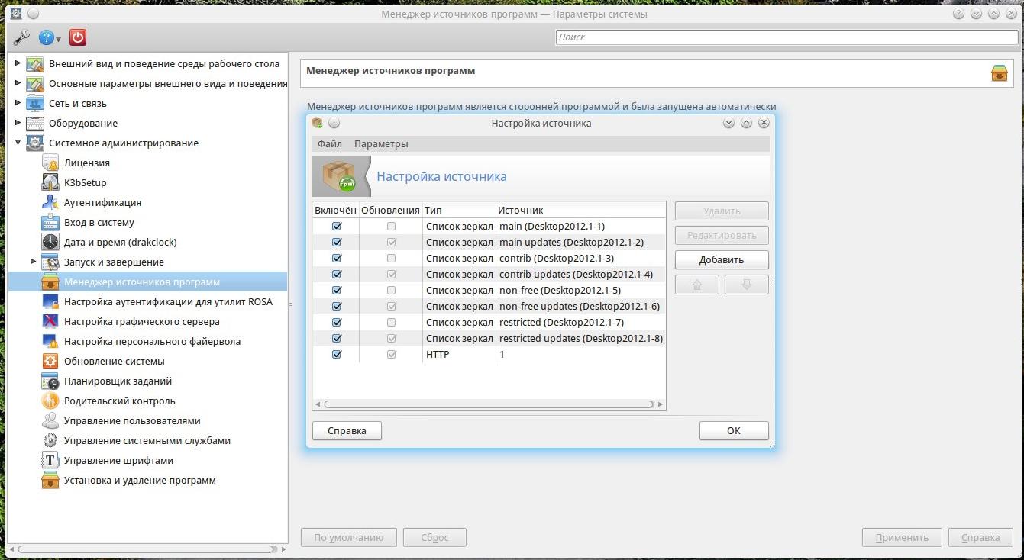The width and height of the screenshot is (1024, 560).
Task: Click the Источник column header
Action: [x=580, y=210]
